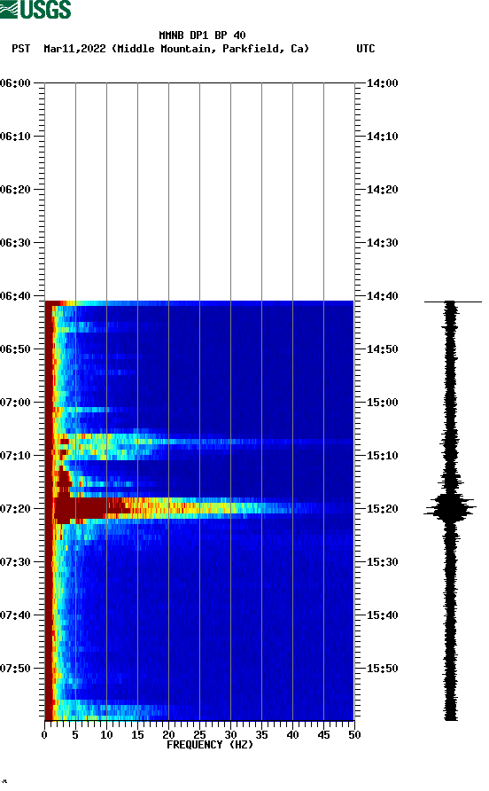Click the 07:00 PST time label
Viewport: 489px width, 791px height.
(16, 403)
